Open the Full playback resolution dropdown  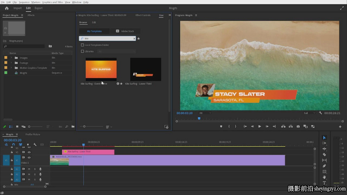coord(309,113)
